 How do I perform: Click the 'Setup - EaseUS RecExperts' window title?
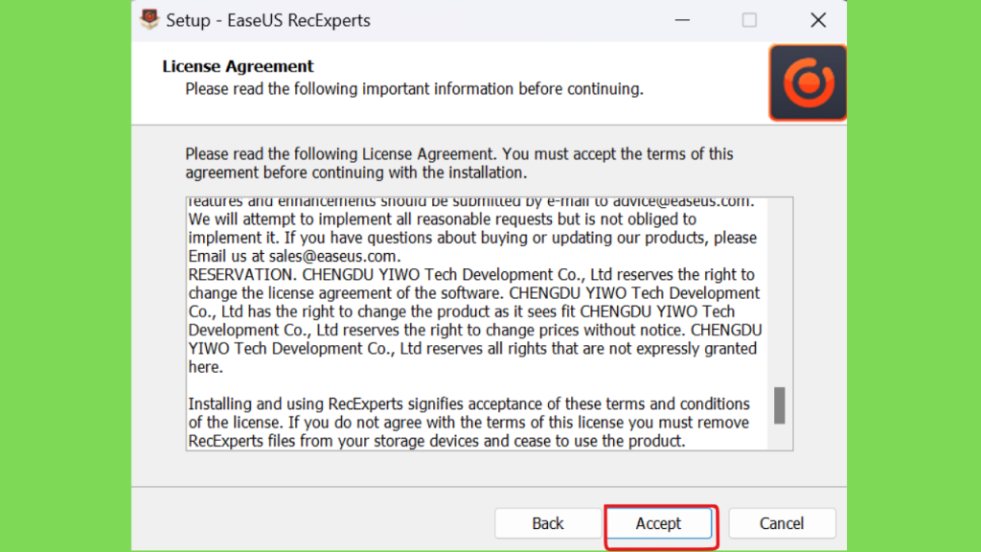(x=268, y=21)
